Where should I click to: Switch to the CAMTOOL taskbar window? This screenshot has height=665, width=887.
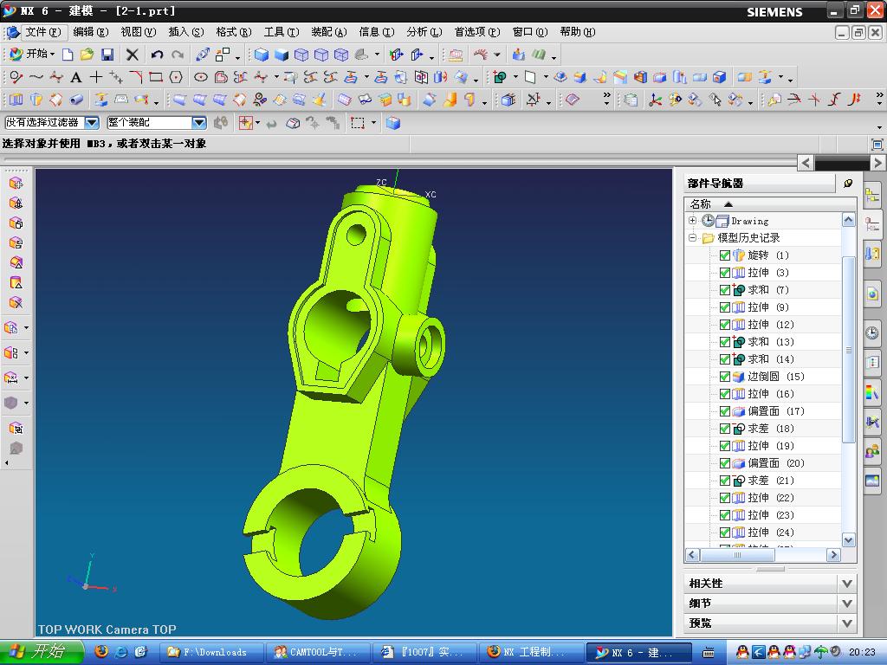[x=319, y=652]
